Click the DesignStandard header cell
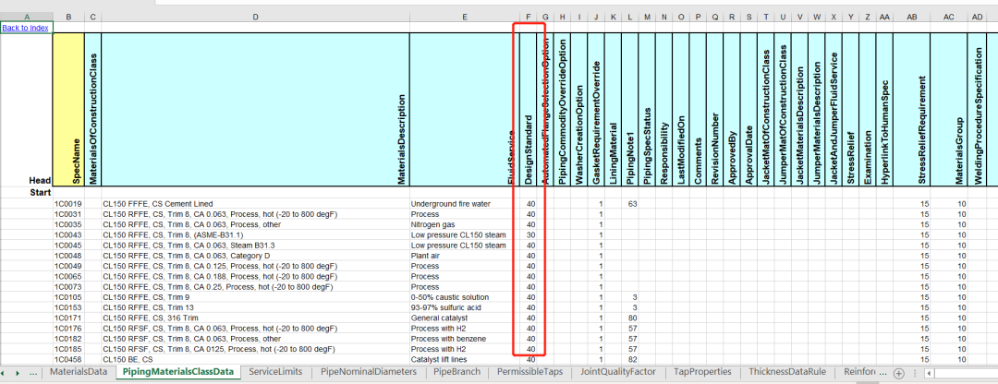The image size is (998, 384). pyautogui.click(x=529, y=109)
